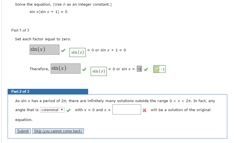Click the green-bordered sin(x) preview in the first row
The height and width of the screenshot is (143, 234).
(77, 52)
